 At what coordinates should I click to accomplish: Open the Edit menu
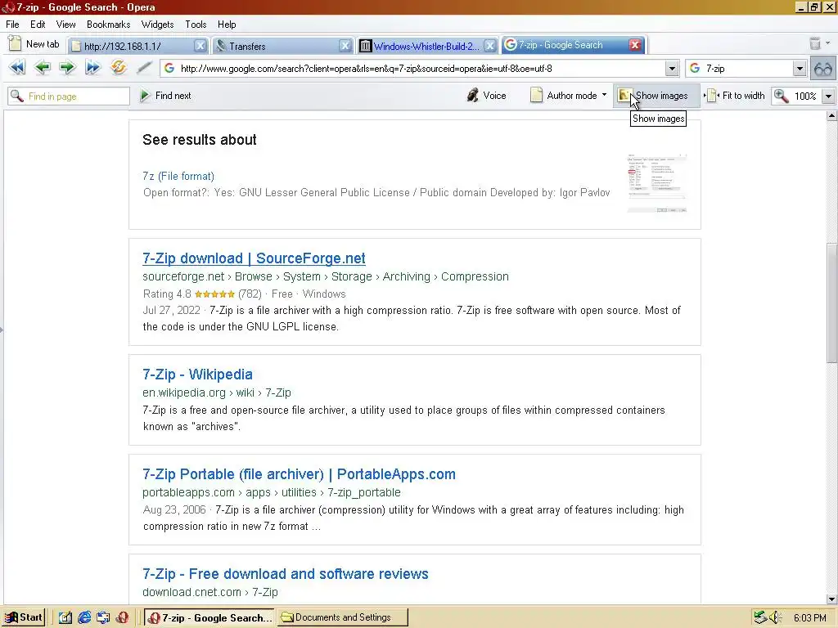point(38,24)
